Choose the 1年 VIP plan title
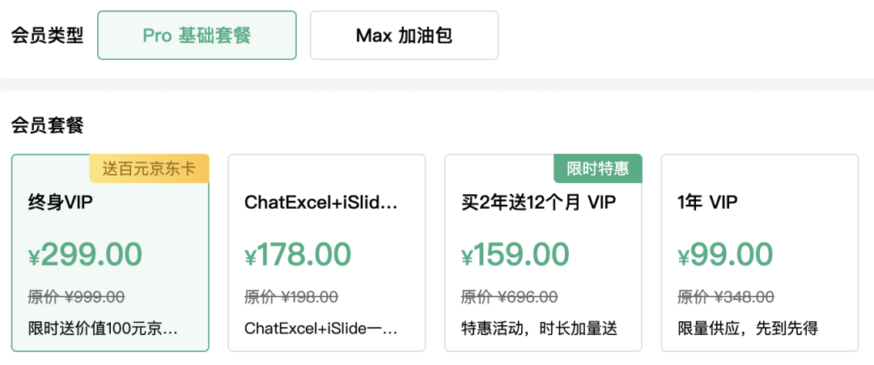The width and height of the screenshot is (874, 365). coord(707,203)
